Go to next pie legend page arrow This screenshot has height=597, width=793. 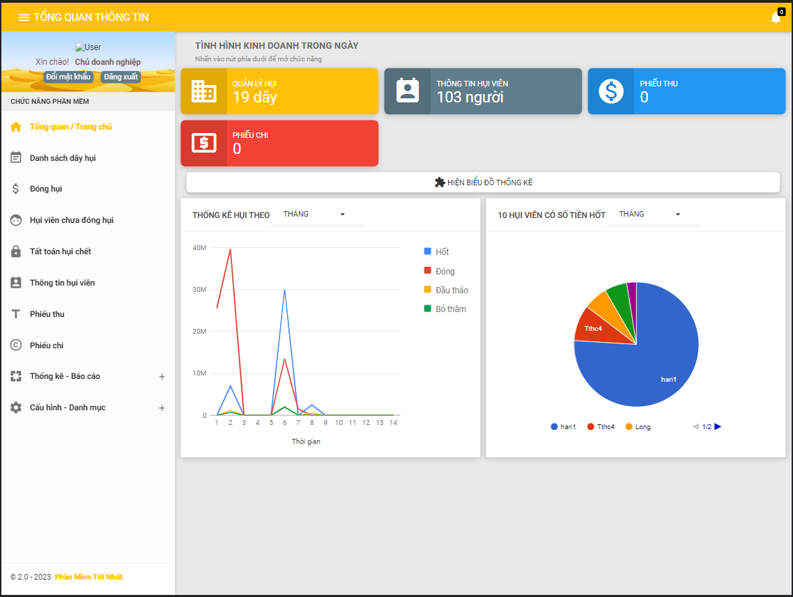tap(718, 426)
